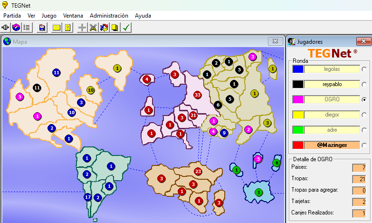
Task: Click the adre player name button
Action: coord(332,130)
